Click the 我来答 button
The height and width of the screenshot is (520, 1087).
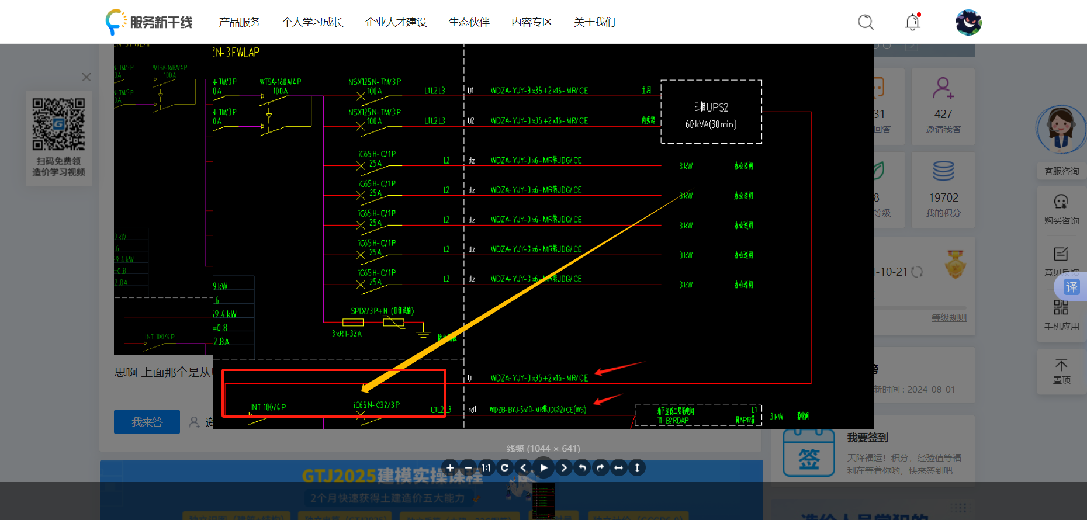pyautogui.click(x=147, y=422)
